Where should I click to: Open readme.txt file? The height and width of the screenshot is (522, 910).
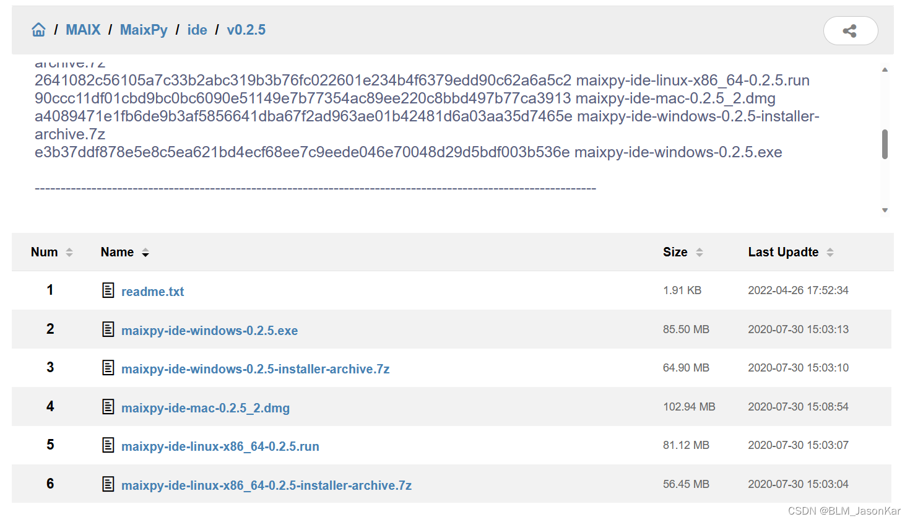click(153, 292)
